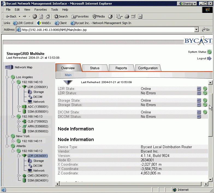Click the Storage Status green indicator

click(x=205, y=105)
